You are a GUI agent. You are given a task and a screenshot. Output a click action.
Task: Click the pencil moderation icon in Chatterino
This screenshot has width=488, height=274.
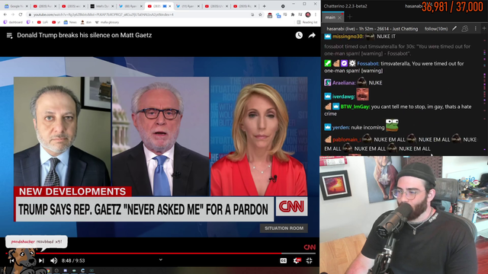click(454, 29)
